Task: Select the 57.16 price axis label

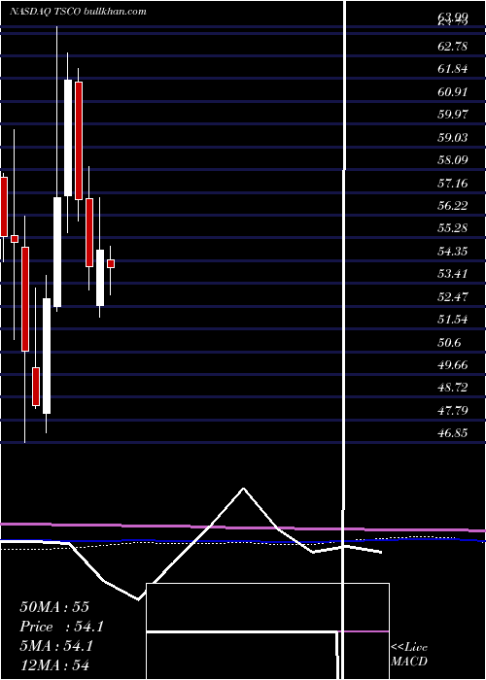Action: (x=453, y=183)
